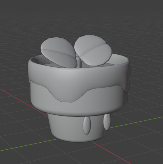Click the left oval ornament on base

click(87, 125)
